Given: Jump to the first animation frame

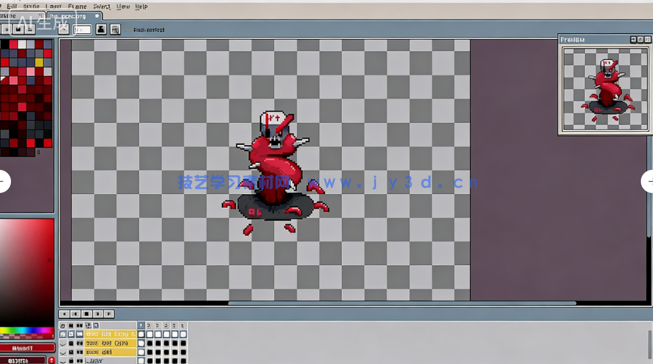Looking at the screenshot, I should coord(64,314).
